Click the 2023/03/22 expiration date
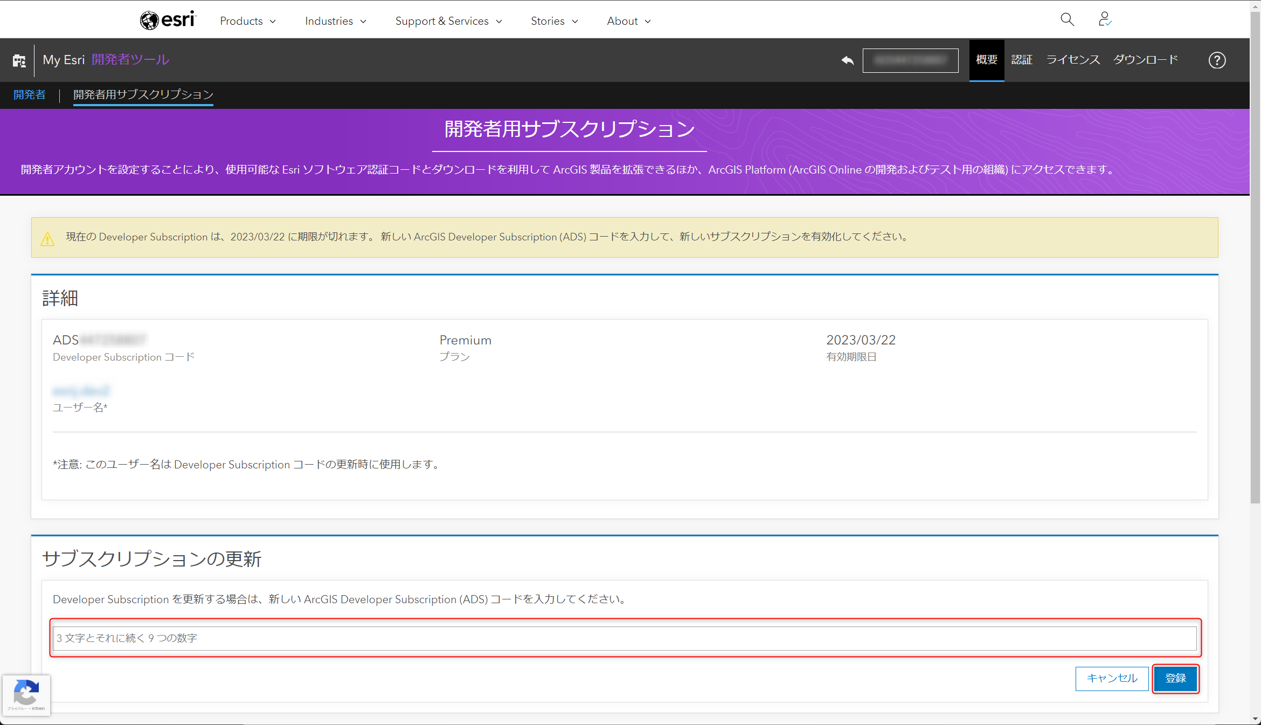The image size is (1261, 725). pyautogui.click(x=861, y=340)
